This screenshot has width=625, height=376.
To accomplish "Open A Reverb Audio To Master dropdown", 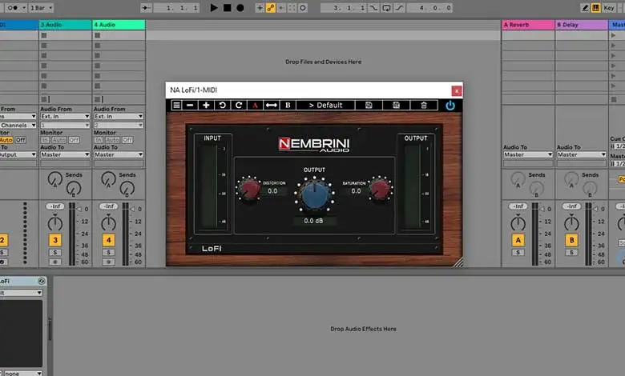I will click(x=528, y=154).
